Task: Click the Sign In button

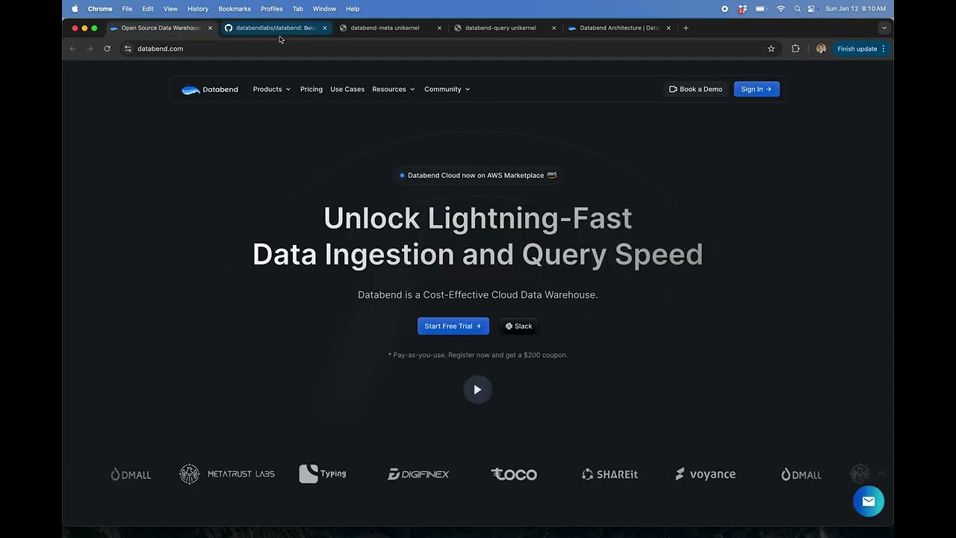Action: (x=757, y=90)
